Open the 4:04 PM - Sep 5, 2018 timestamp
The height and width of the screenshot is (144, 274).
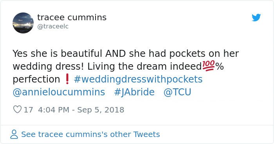tap(81, 110)
